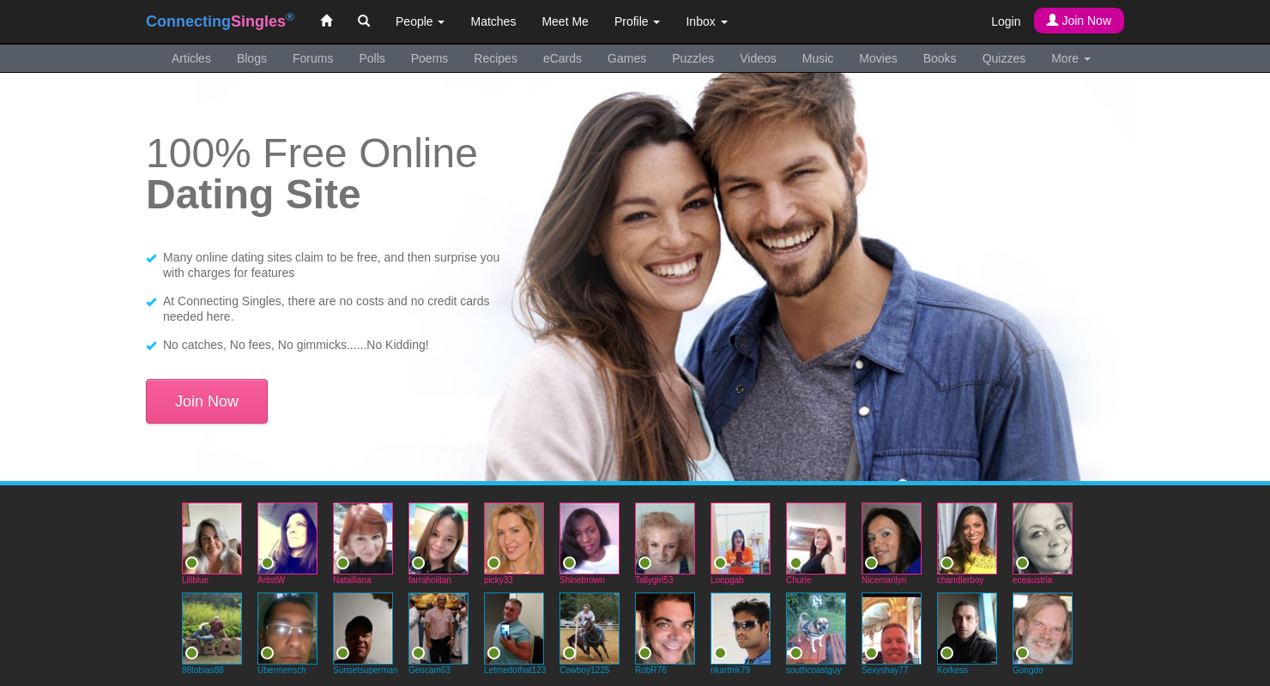Open Geocam63's profile photo

click(x=438, y=629)
